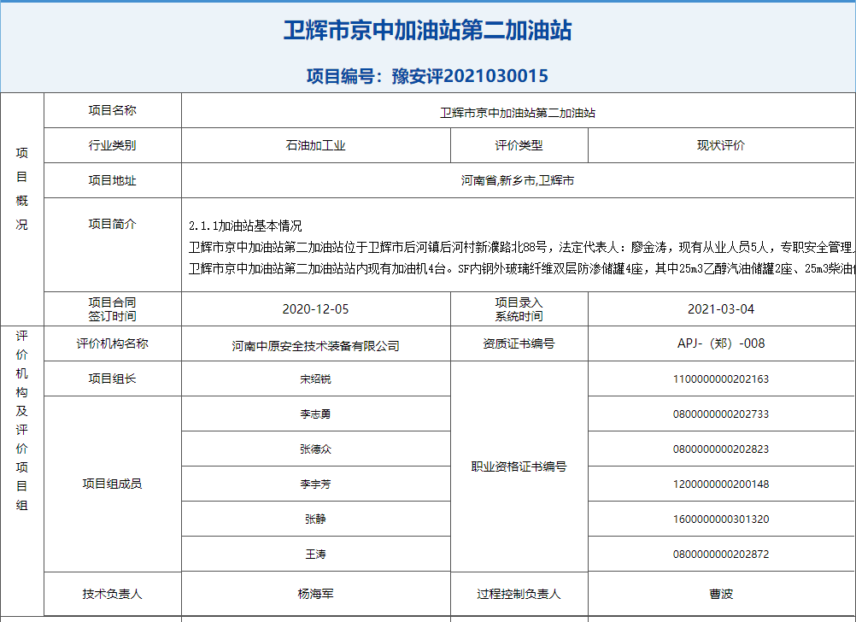Image resolution: width=856 pixels, height=622 pixels.
Task: Select certificate number 0800000000202823
Action: coord(721,449)
